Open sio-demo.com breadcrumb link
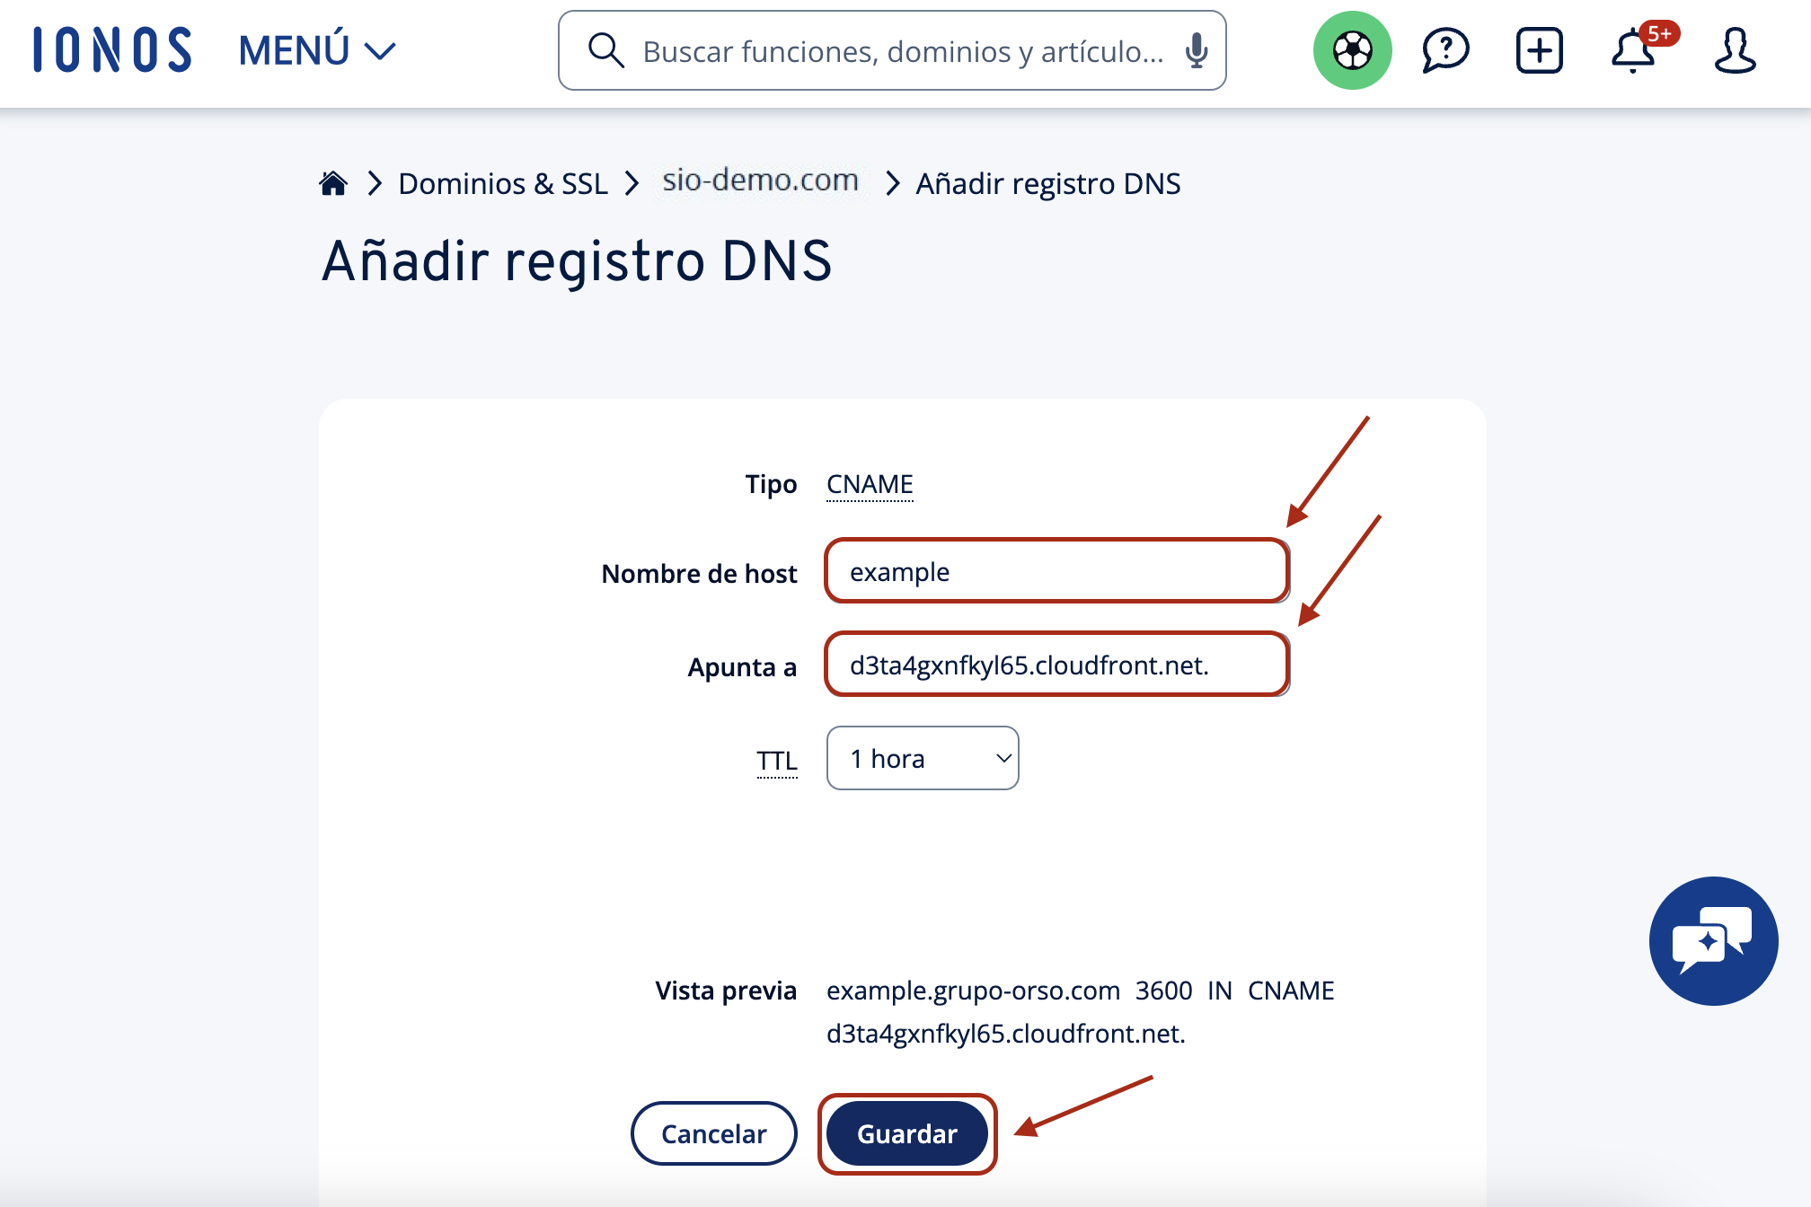This screenshot has height=1207, width=1811. pyautogui.click(x=760, y=181)
